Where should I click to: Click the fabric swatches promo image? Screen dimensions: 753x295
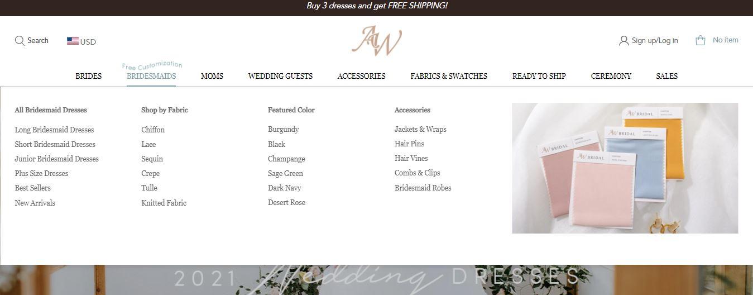pyautogui.click(x=625, y=168)
